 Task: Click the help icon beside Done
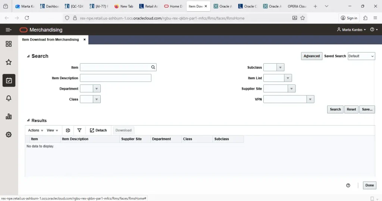[x=348, y=185]
